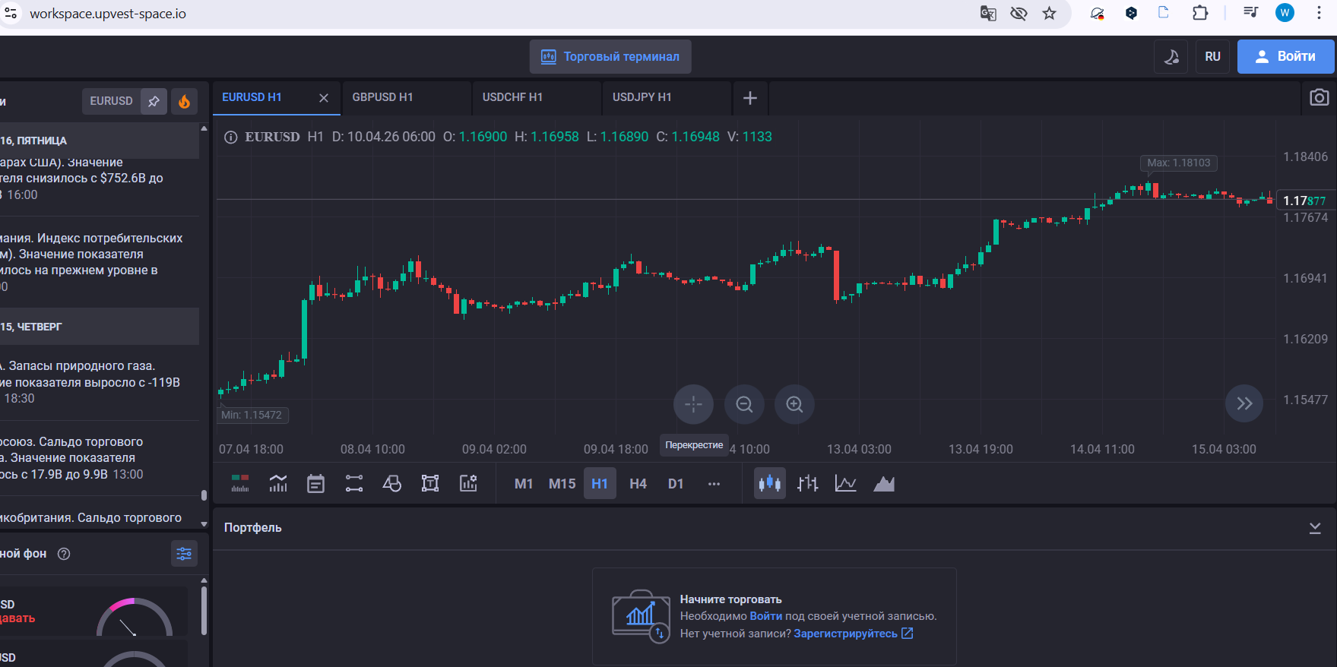
Task: Switch to USDJPY H1 tab
Action: 642,97
